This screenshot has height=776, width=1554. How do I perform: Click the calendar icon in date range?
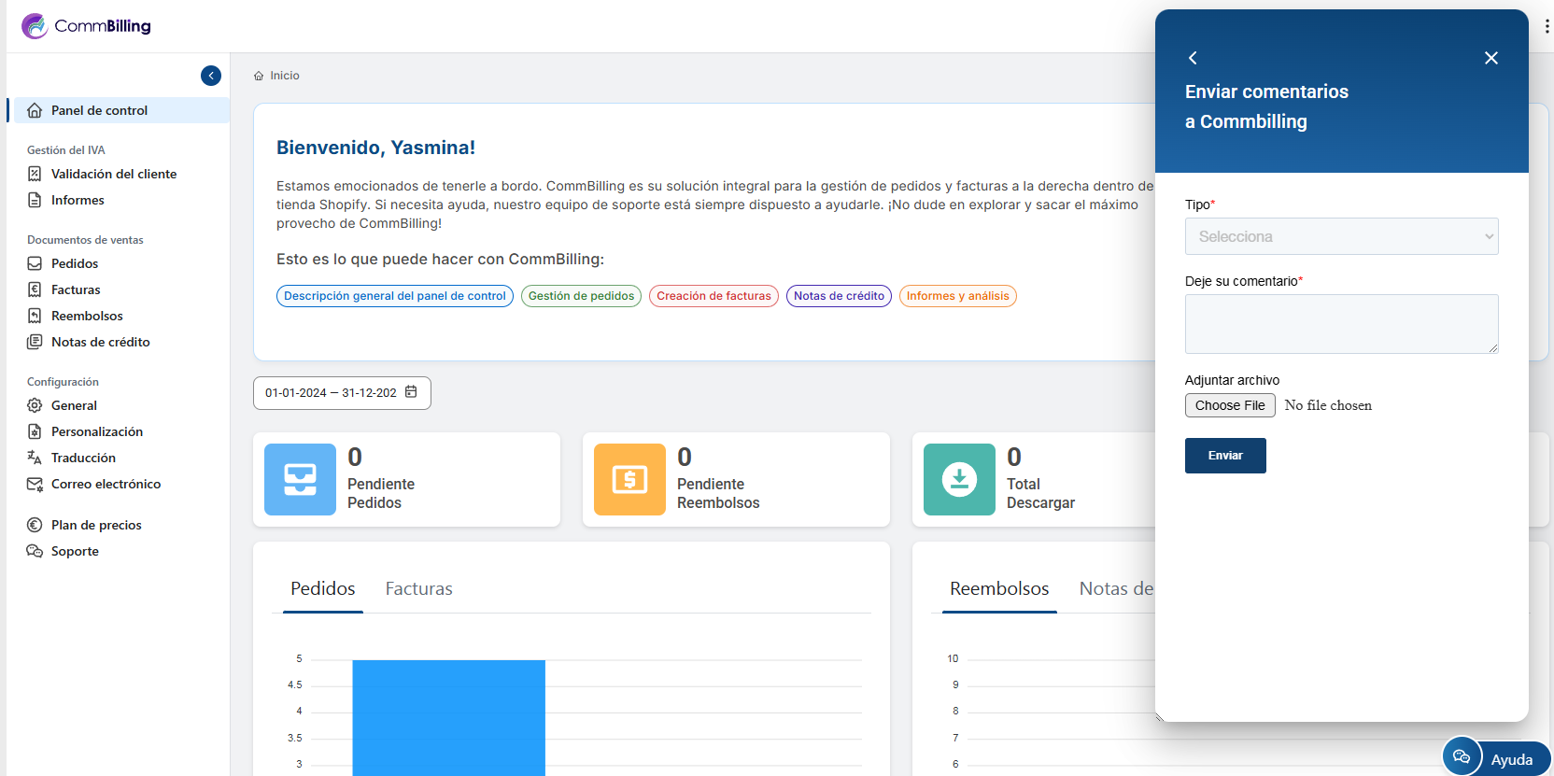[x=411, y=392]
